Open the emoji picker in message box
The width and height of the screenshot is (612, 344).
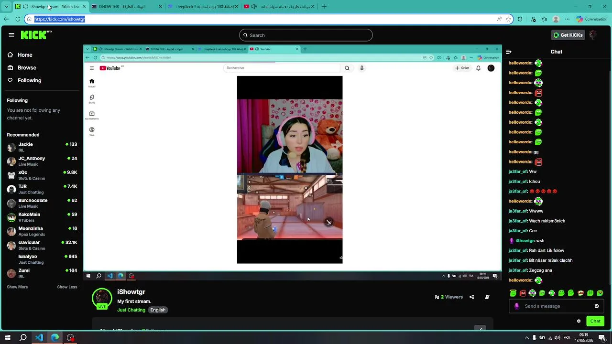(x=597, y=306)
